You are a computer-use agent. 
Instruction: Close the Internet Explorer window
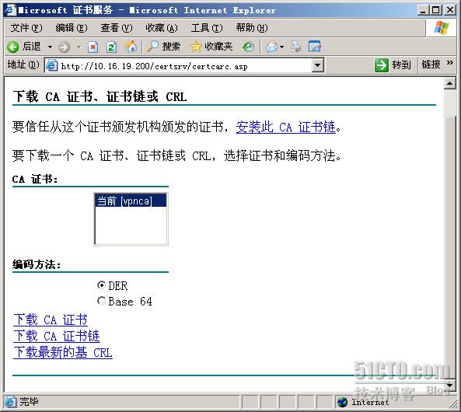pyautogui.click(x=450, y=11)
